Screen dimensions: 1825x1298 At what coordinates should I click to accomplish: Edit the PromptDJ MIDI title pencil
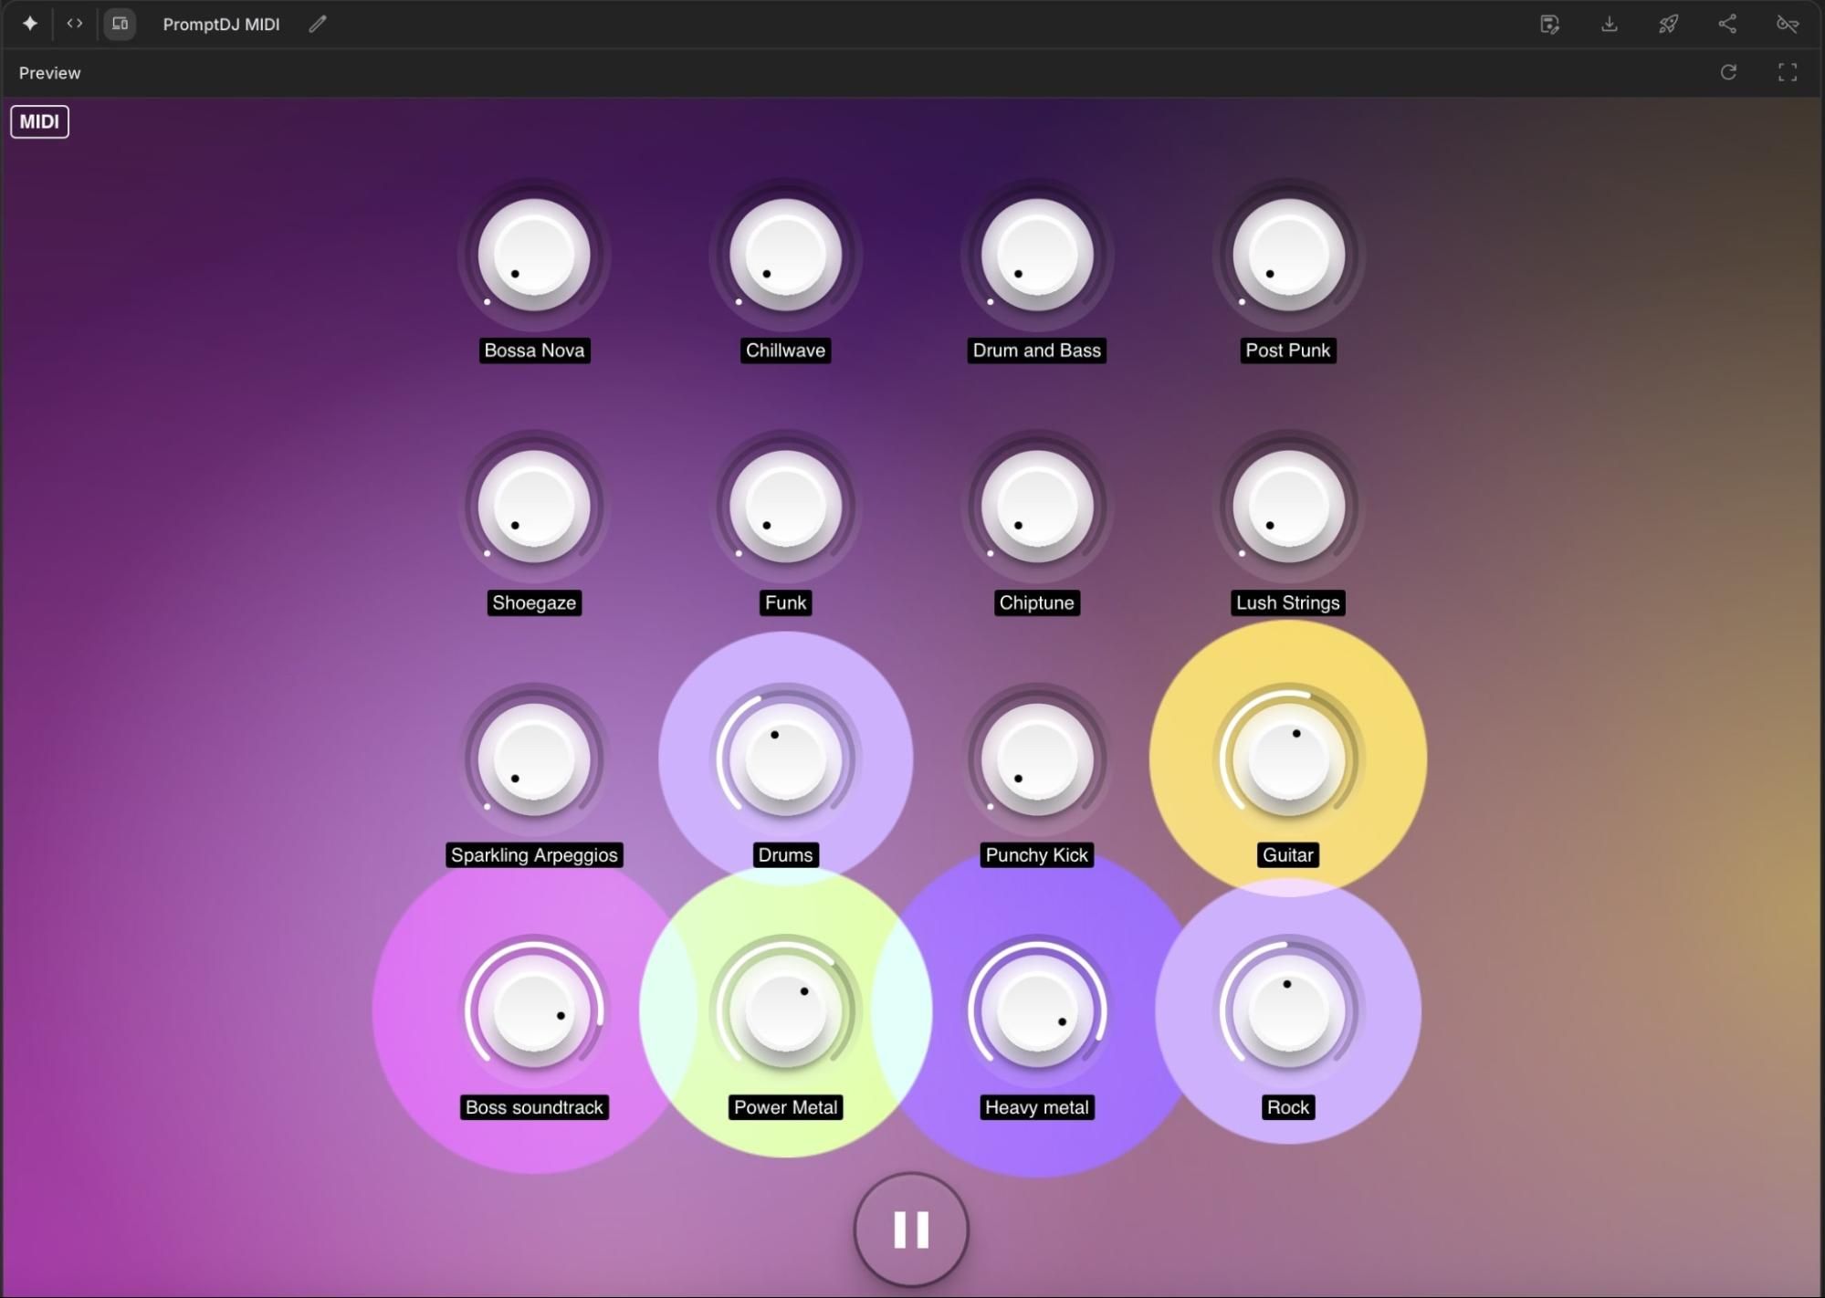click(x=317, y=24)
